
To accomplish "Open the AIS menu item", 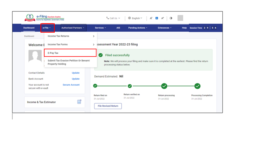I will (118, 28).
